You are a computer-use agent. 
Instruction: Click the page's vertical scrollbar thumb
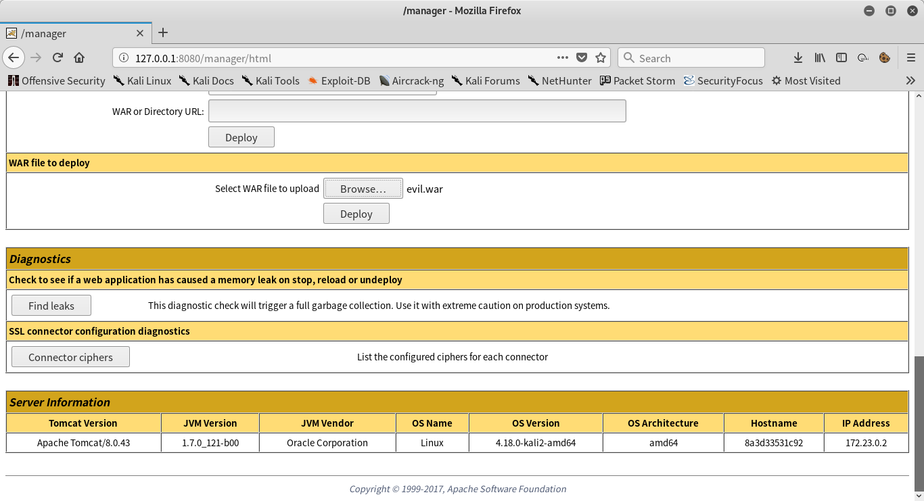919,424
